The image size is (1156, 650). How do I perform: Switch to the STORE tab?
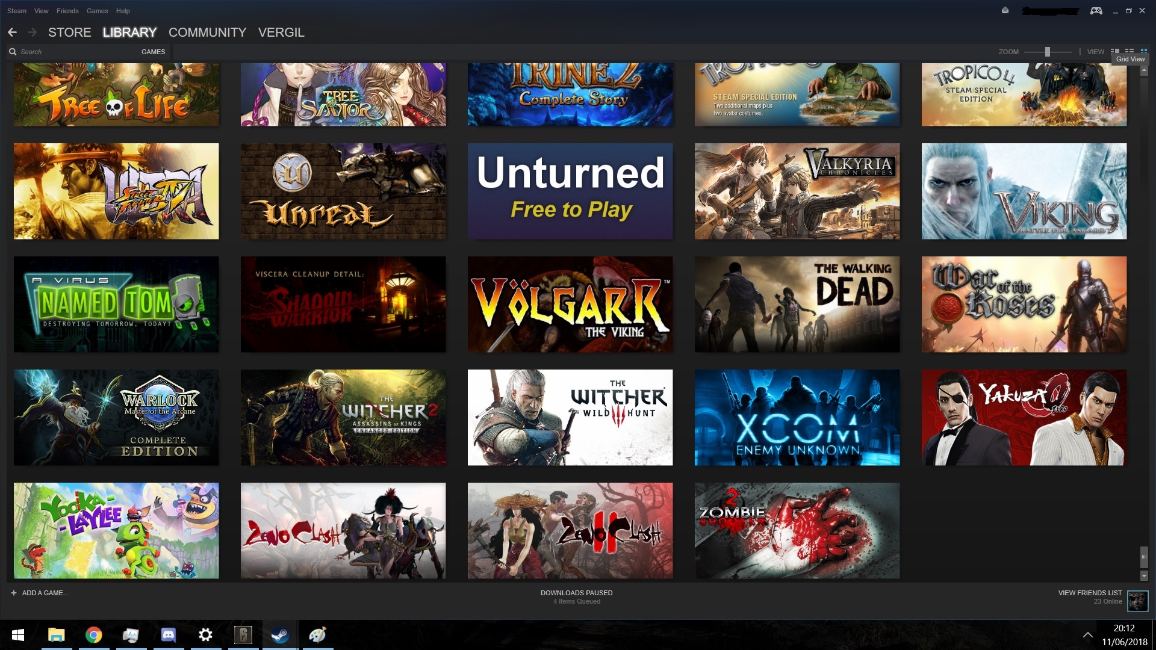coord(69,32)
